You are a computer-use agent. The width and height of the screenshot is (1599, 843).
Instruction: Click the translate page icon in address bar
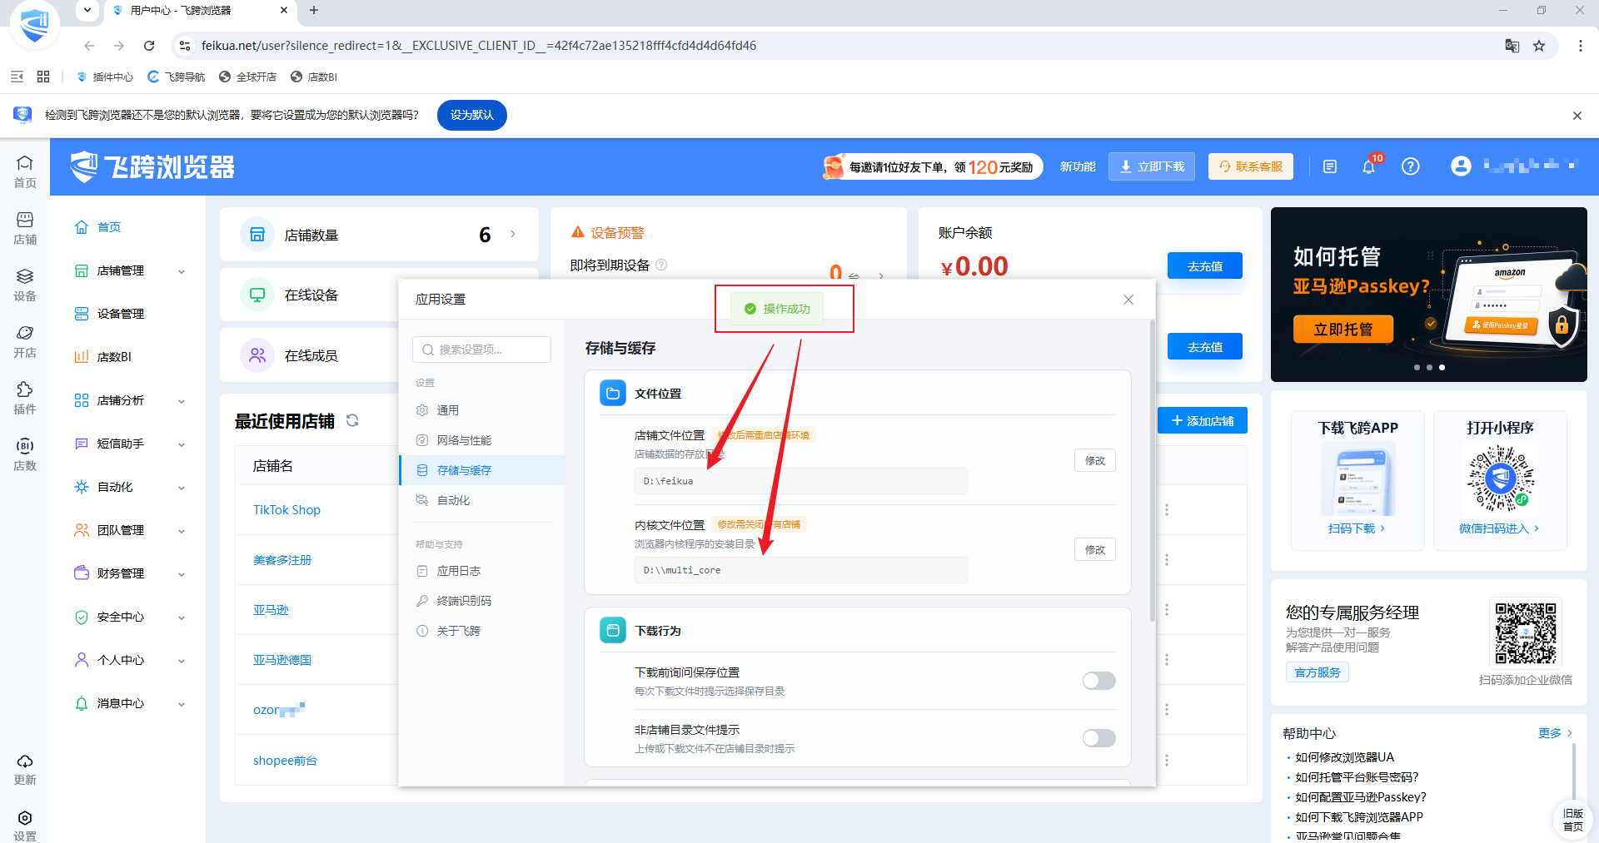pyautogui.click(x=1512, y=46)
